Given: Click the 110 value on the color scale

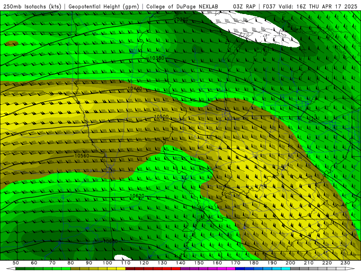Looking at the screenshot, I should pyautogui.click(x=126, y=263).
